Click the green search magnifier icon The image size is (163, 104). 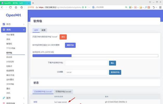coord(126,7)
